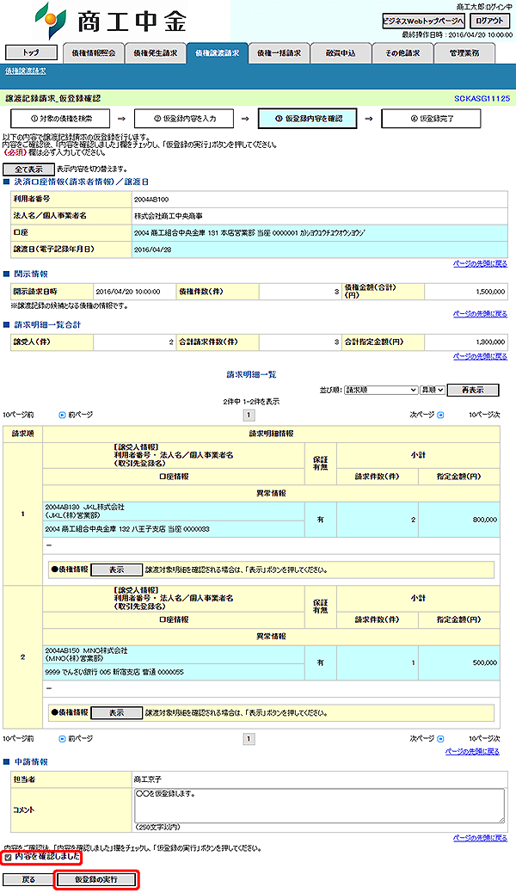Click the 請求明細一覧 heading
516x893 pixels.
point(251,375)
